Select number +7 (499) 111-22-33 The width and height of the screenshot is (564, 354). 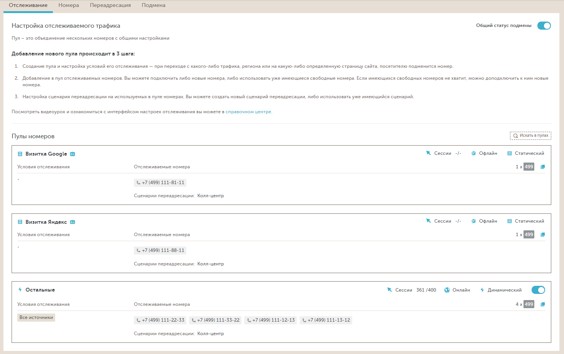160,320
